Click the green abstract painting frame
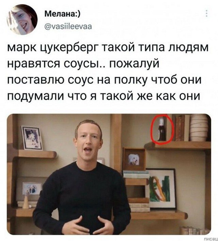 pos(161,188)
